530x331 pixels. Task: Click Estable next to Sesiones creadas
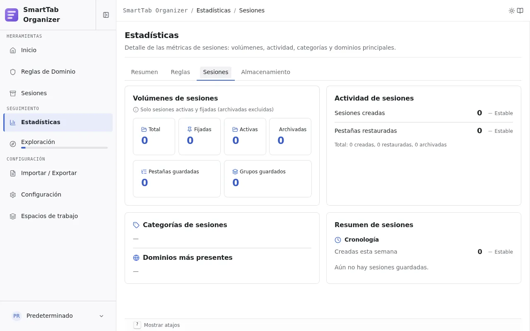503,113
